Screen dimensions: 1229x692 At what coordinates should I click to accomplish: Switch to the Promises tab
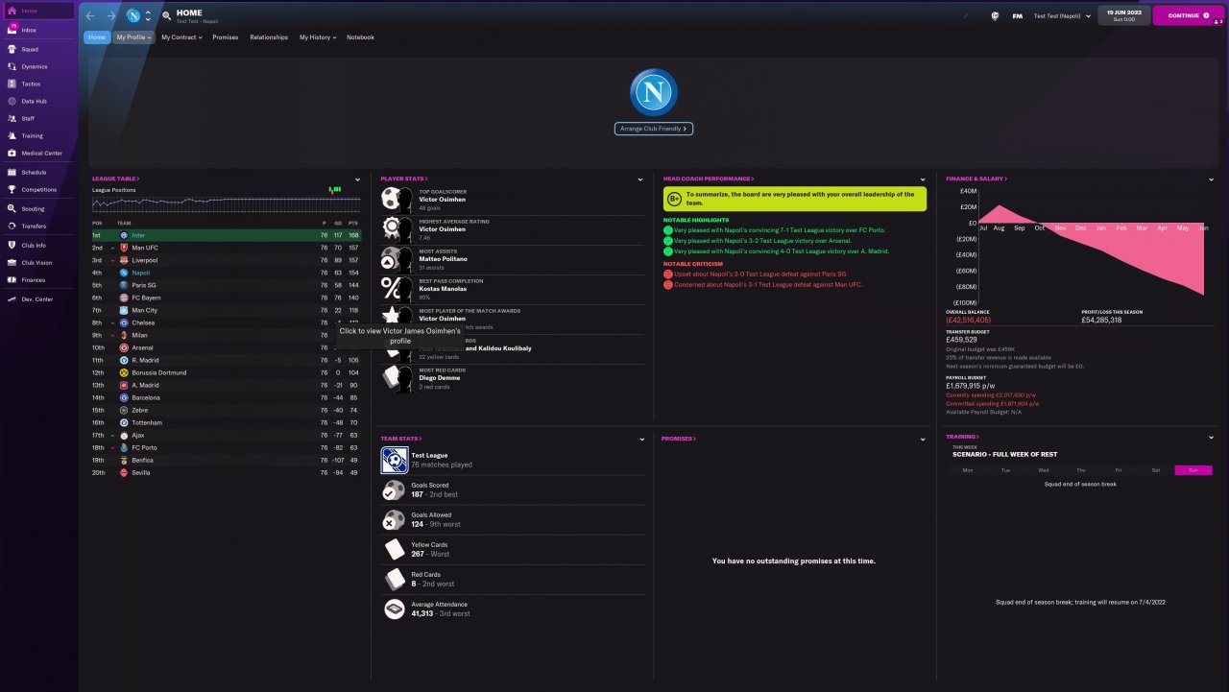click(226, 37)
